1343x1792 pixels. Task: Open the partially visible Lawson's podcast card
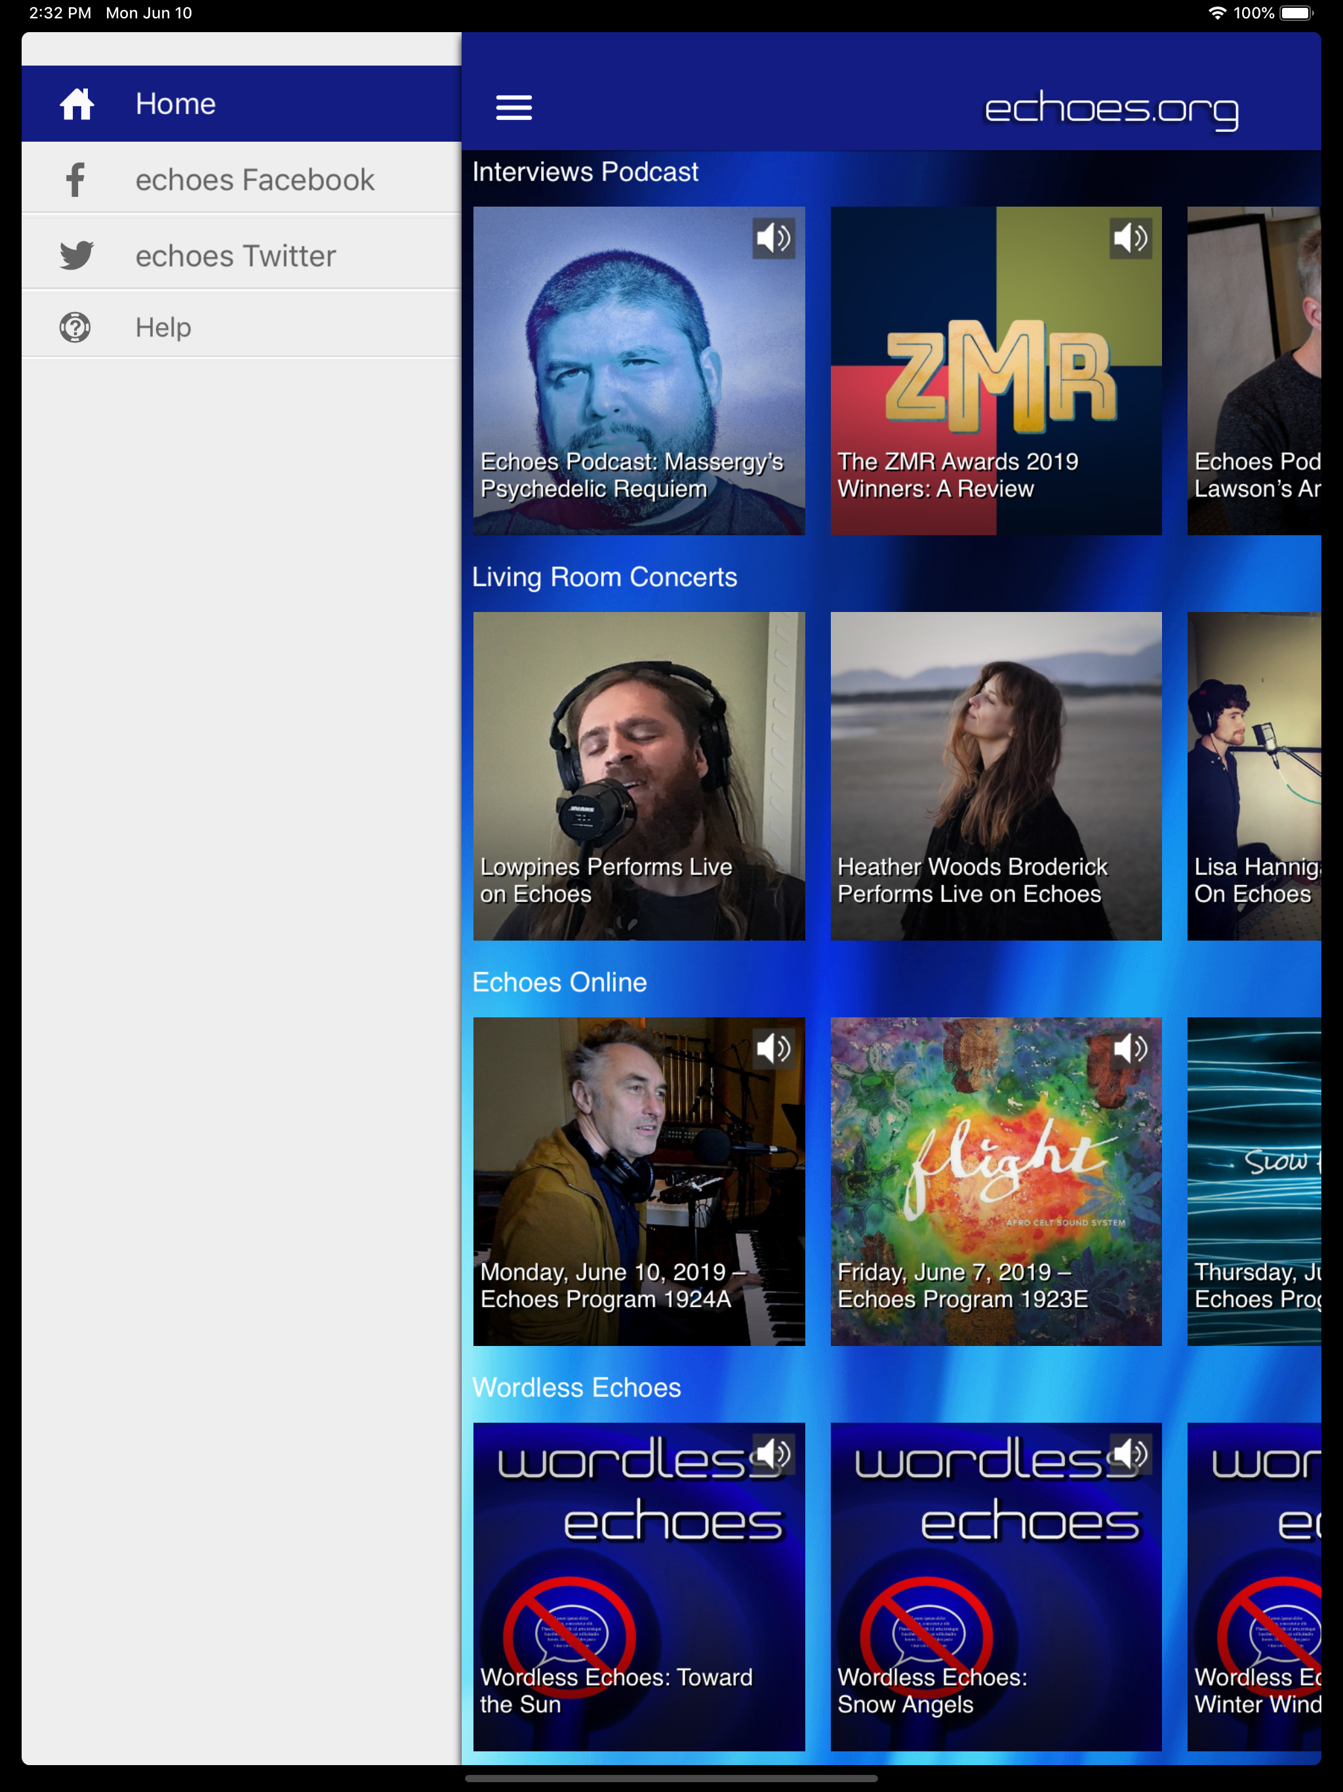pyautogui.click(x=1254, y=371)
